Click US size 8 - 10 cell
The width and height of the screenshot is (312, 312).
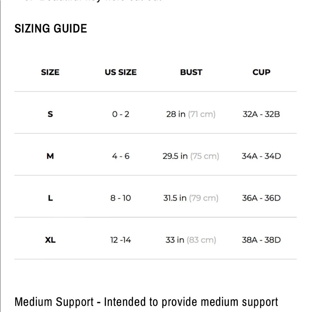tap(120, 198)
